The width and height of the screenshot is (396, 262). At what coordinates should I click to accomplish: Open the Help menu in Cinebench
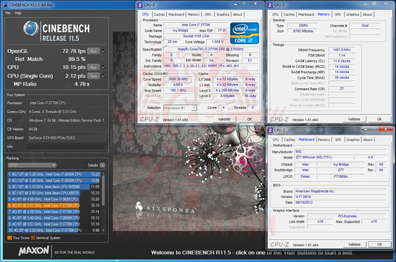(x=18, y=13)
